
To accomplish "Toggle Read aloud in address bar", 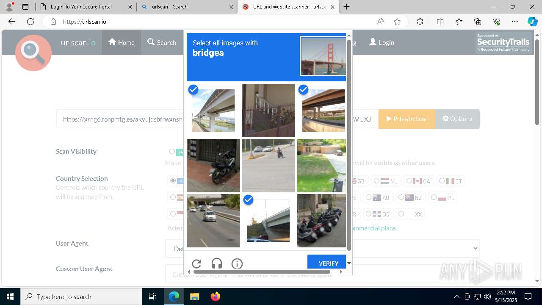I will [x=380, y=22].
